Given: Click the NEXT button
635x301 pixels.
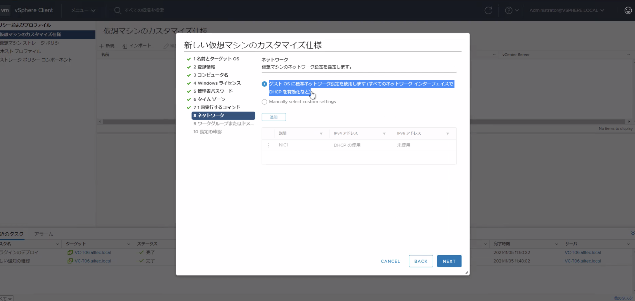Looking at the screenshot, I should click(x=449, y=261).
